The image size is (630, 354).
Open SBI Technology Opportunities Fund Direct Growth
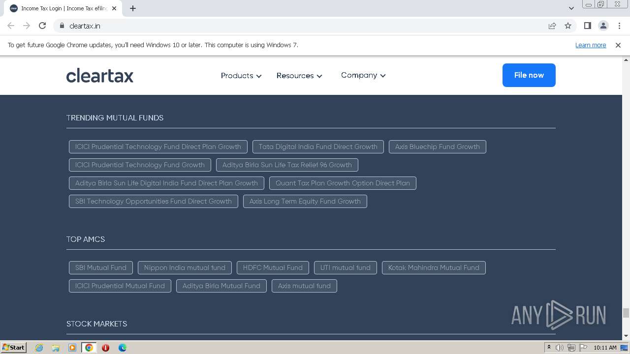154,201
